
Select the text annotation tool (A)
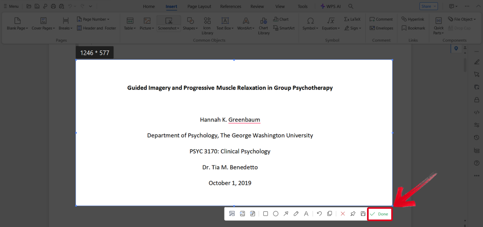[x=306, y=214]
